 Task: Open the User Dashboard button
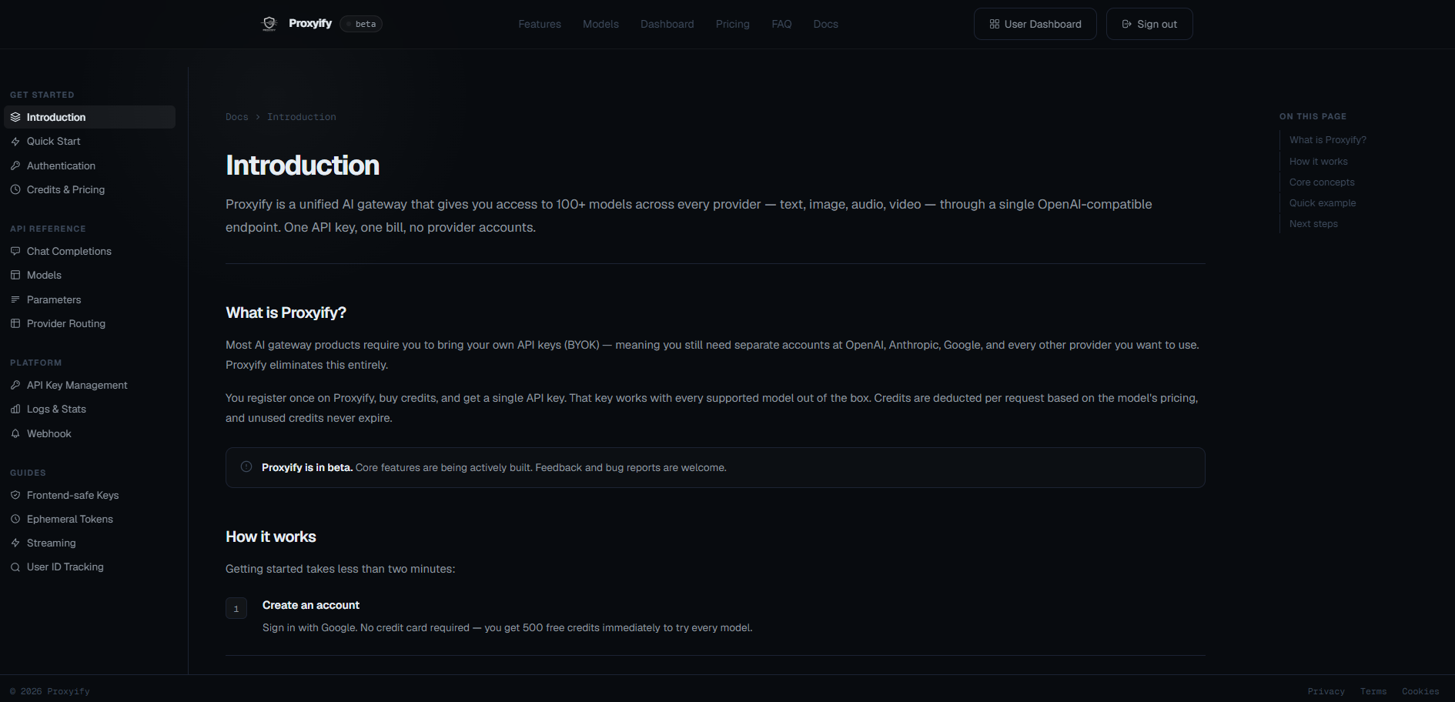pyautogui.click(x=1035, y=24)
